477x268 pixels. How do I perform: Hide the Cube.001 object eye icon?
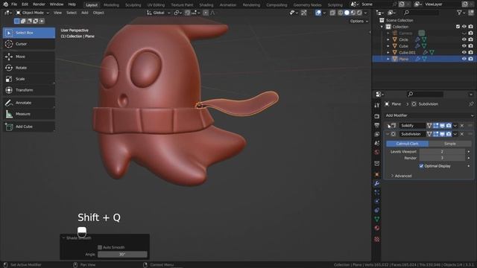coord(464,52)
